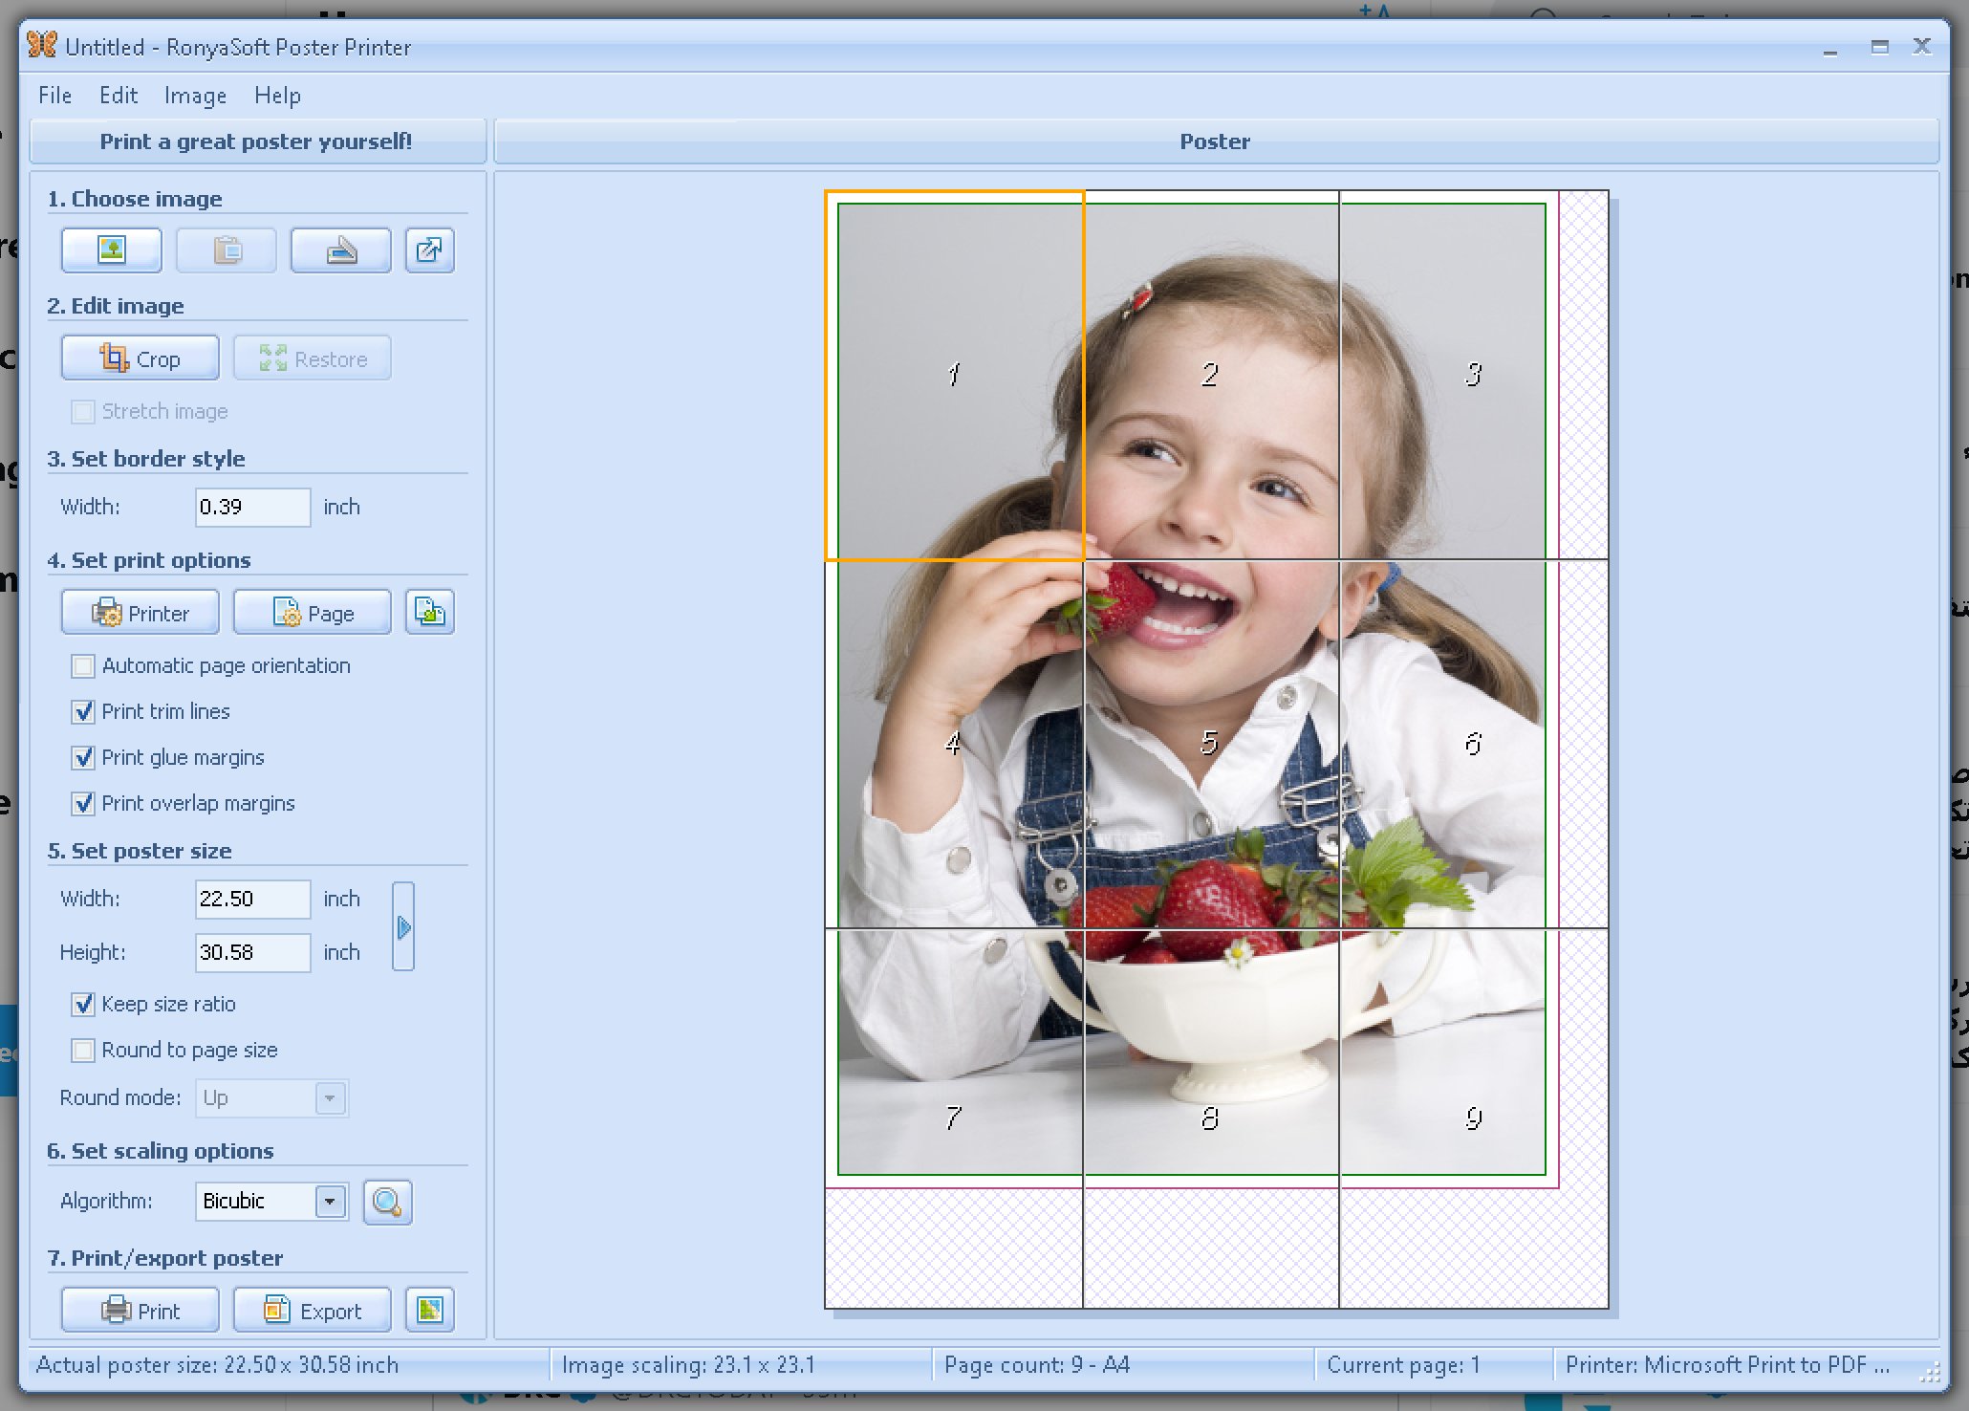Click the load image from file icon
The width and height of the screenshot is (1969, 1411).
110,249
